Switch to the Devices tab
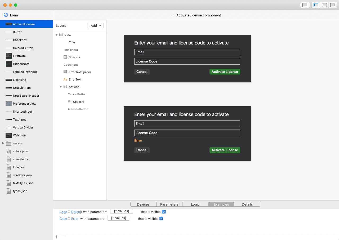339x240 pixels. 143,204
